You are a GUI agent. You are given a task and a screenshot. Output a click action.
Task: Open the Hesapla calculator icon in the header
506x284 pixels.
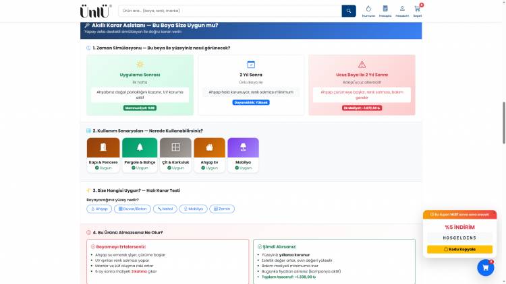point(385,9)
